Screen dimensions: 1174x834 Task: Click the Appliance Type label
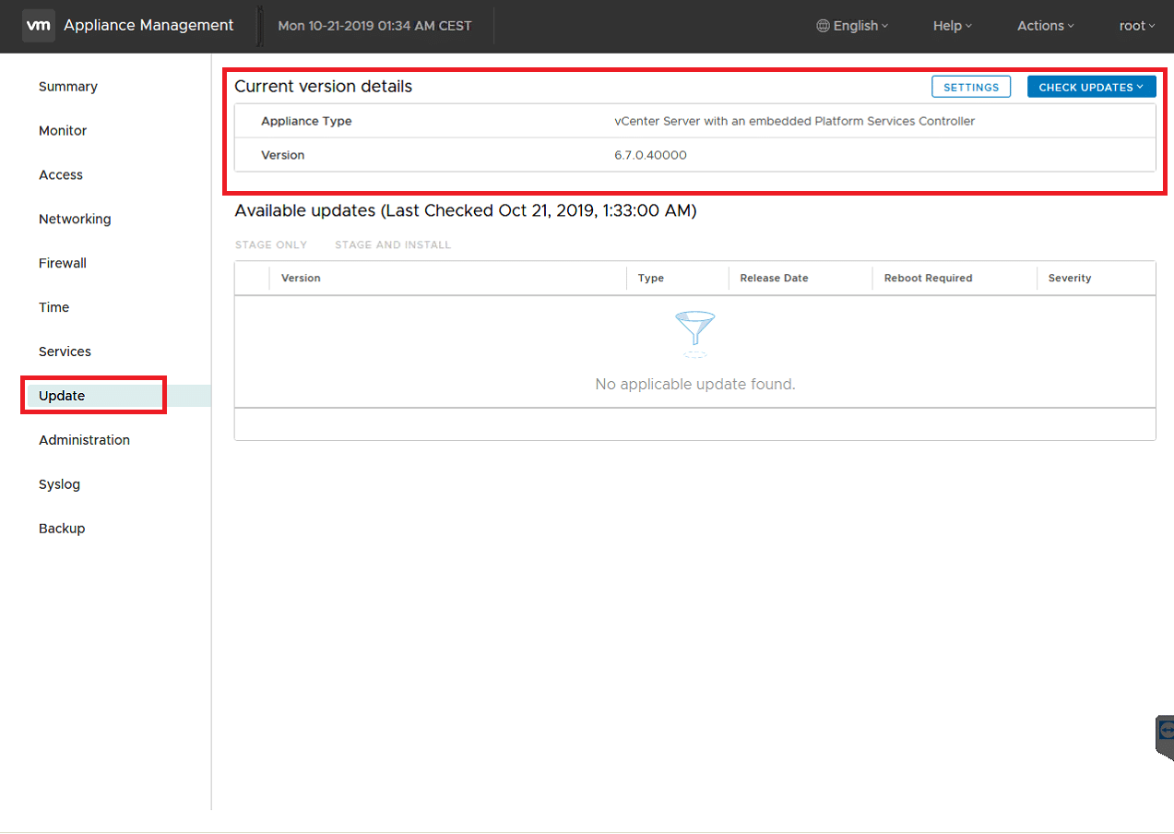pyautogui.click(x=306, y=122)
